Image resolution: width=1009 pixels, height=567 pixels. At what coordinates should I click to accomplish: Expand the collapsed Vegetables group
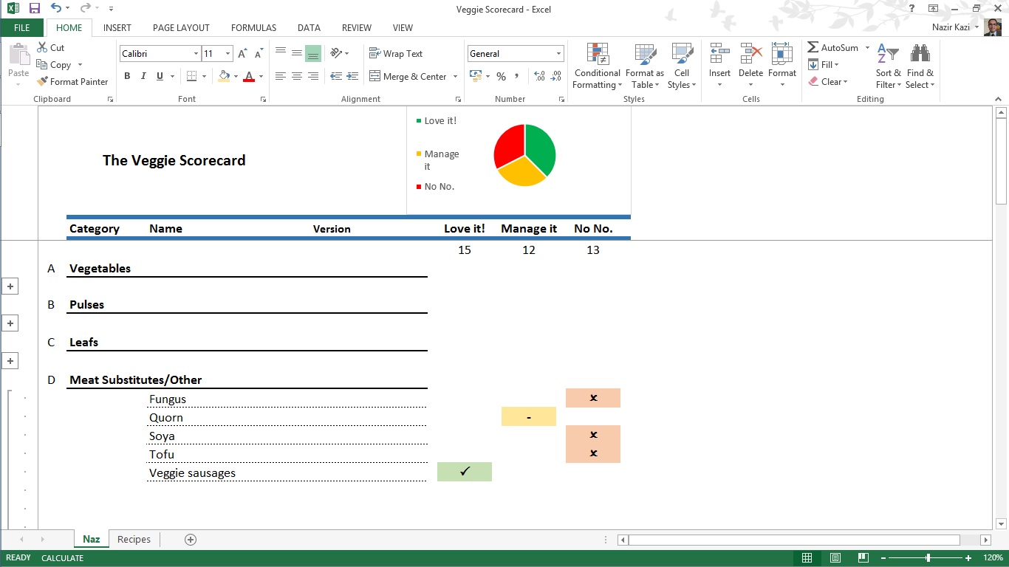click(x=10, y=286)
